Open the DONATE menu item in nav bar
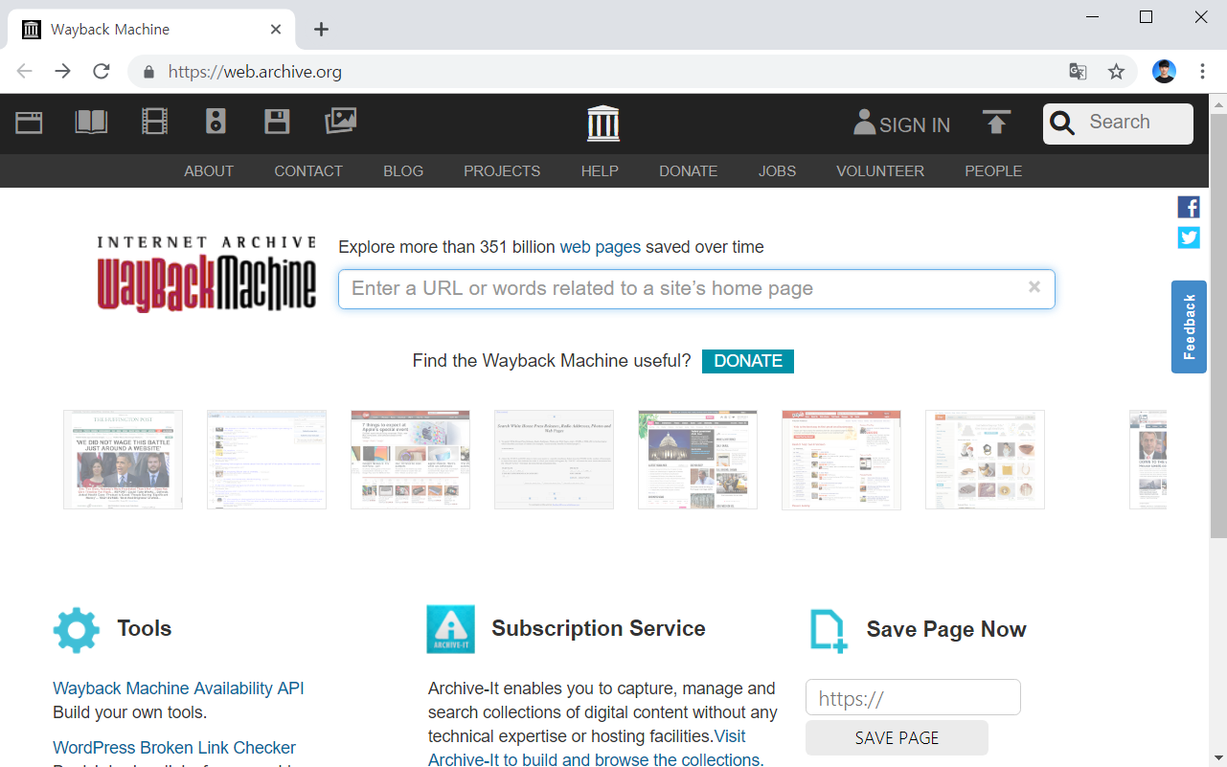 688,171
